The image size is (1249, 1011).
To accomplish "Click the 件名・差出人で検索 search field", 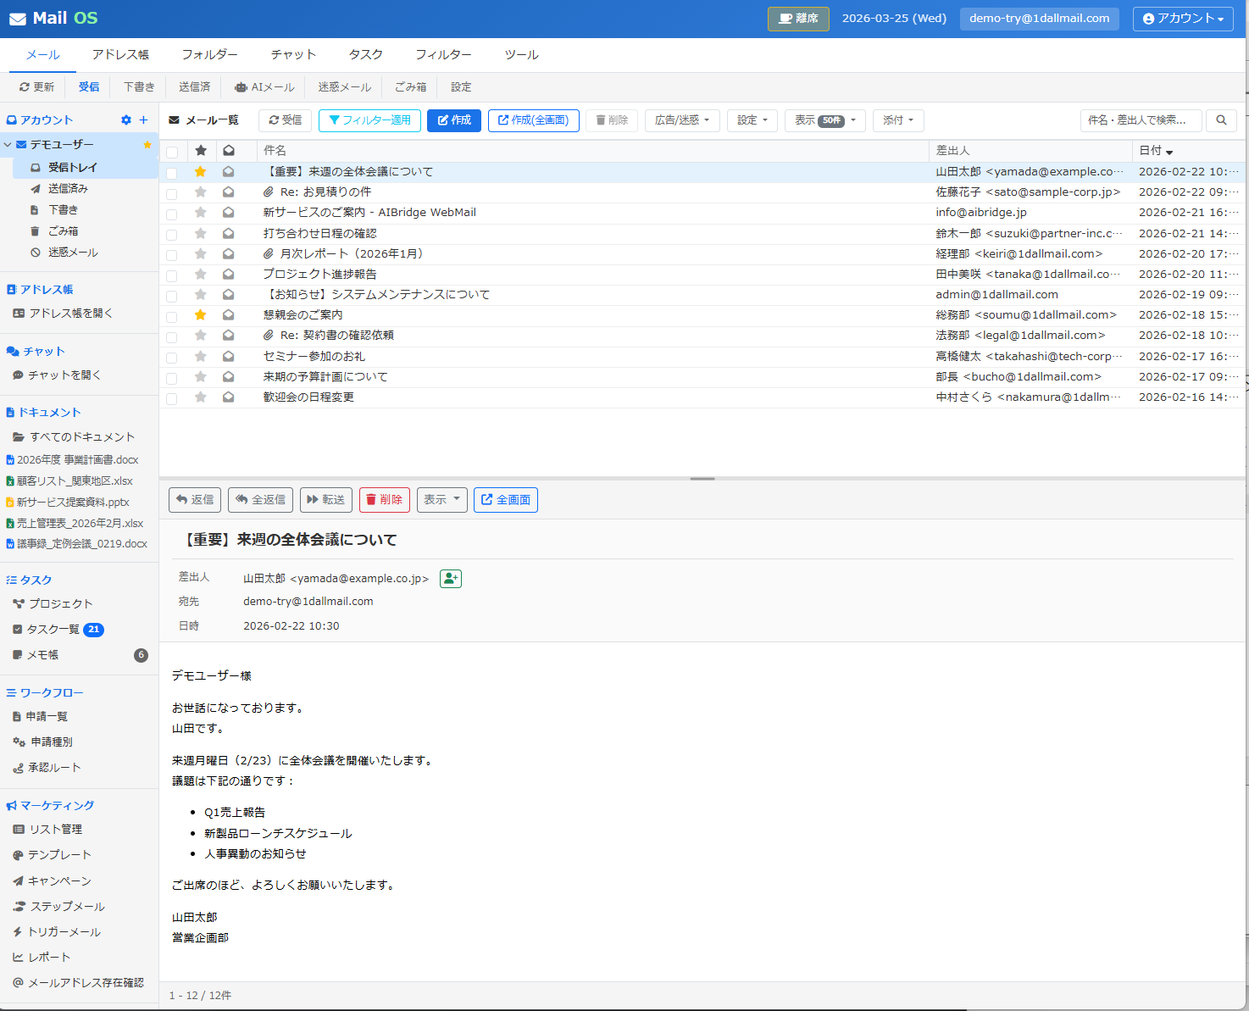I will [x=1141, y=120].
